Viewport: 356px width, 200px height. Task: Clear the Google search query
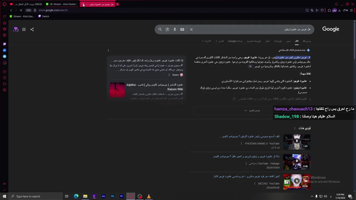click(x=191, y=29)
